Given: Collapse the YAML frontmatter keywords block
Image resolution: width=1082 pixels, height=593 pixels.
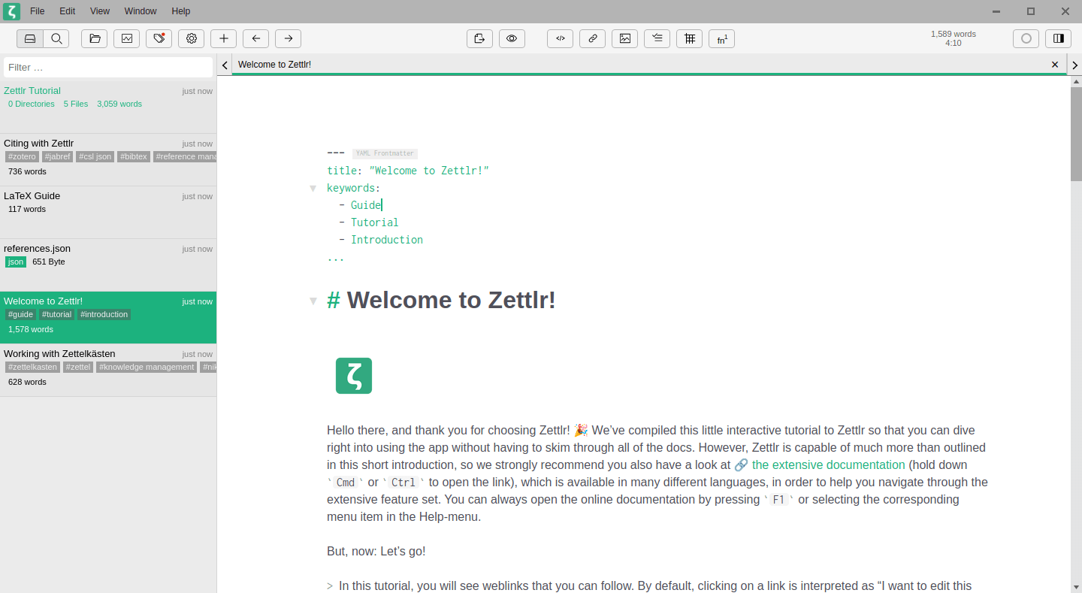Looking at the screenshot, I should click(313, 188).
